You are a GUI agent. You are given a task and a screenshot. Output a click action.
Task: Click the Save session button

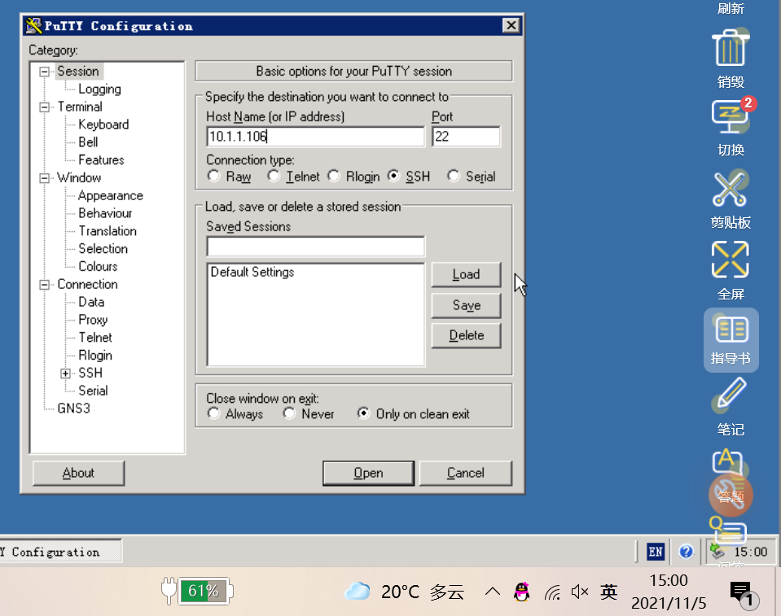coord(466,305)
